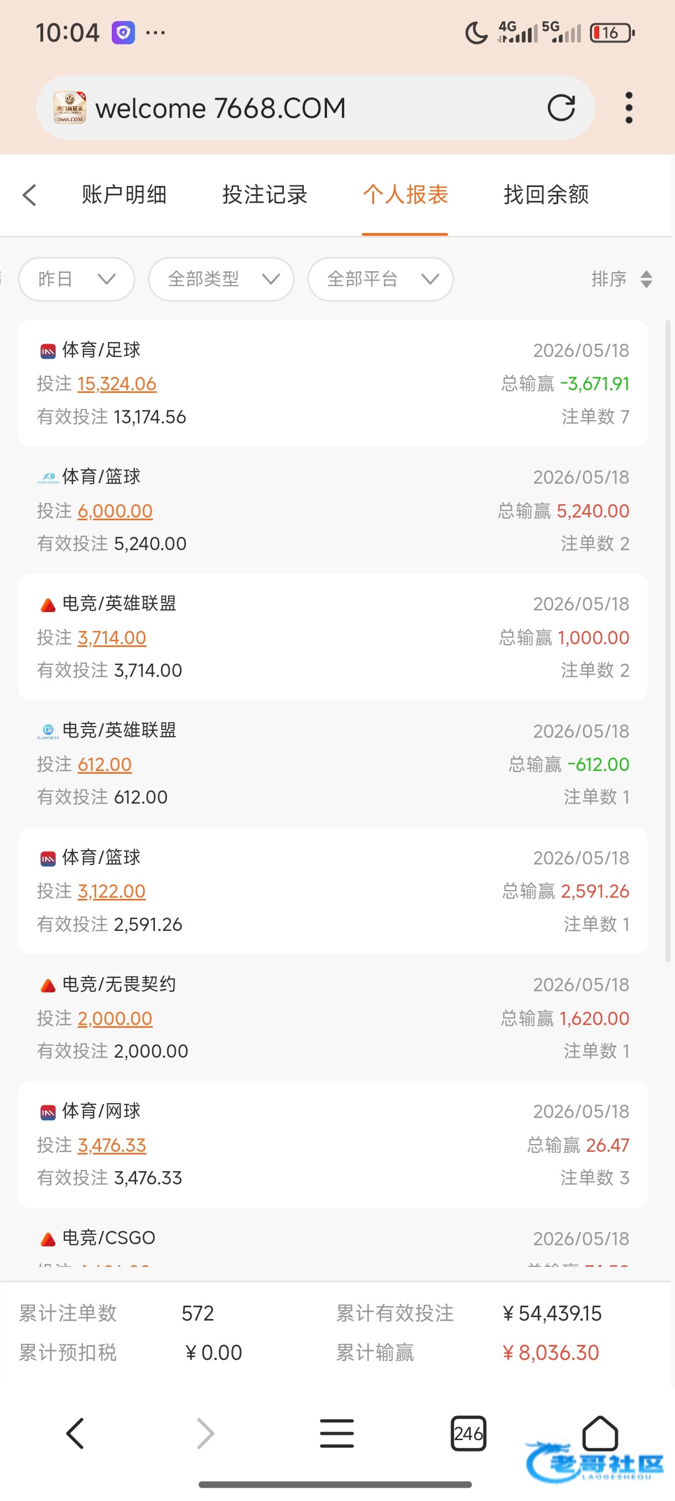The image size is (675, 1501).
Task: Go to the browser home page icon
Action: pyautogui.click(x=600, y=1433)
